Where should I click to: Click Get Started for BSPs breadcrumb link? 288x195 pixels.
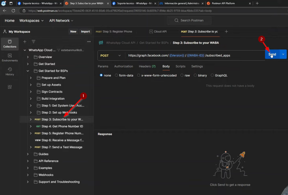tap(154, 43)
